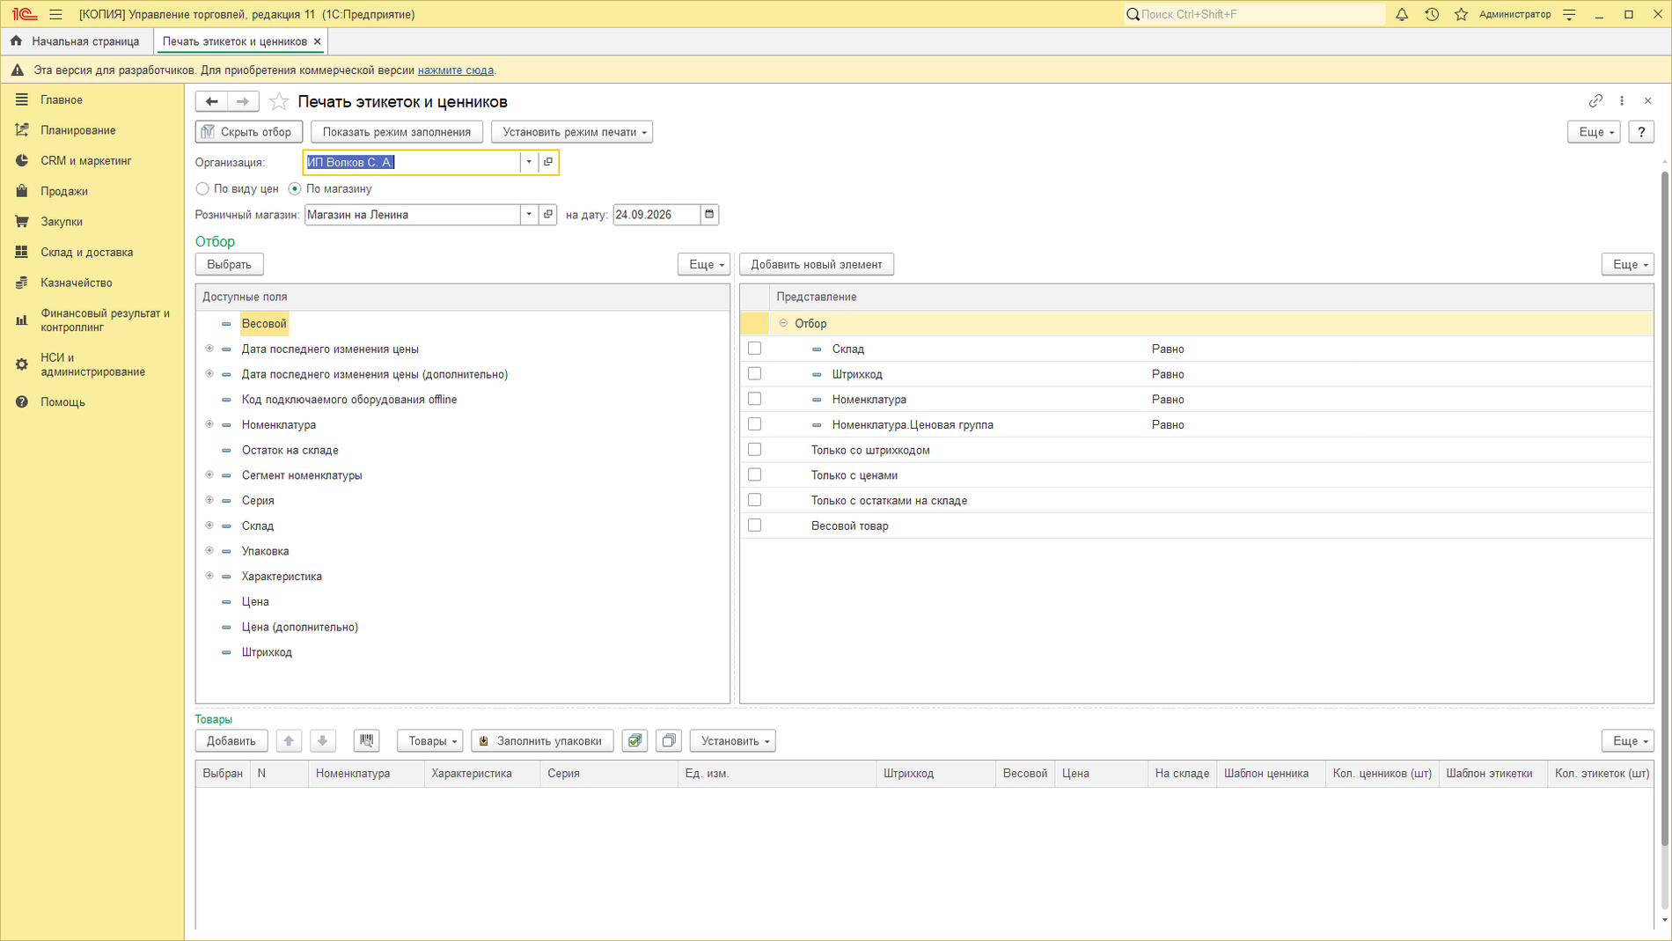Image resolution: width=1672 pixels, height=941 pixels.
Task: Open the Продажи section
Action: pyautogui.click(x=64, y=191)
